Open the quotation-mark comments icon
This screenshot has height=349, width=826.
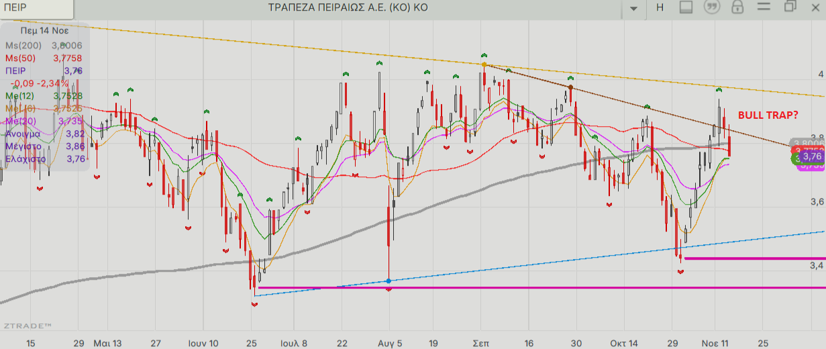[x=711, y=7]
